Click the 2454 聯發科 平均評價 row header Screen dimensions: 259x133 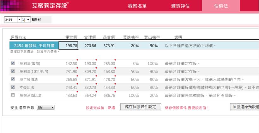point(34,46)
